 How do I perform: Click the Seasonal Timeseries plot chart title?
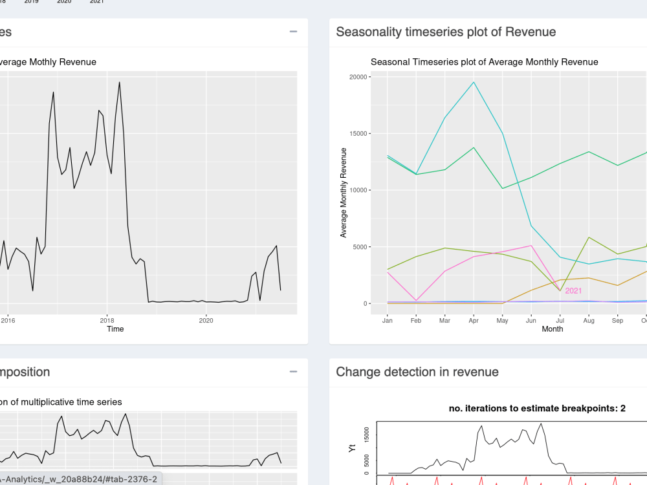pos(485,62)
